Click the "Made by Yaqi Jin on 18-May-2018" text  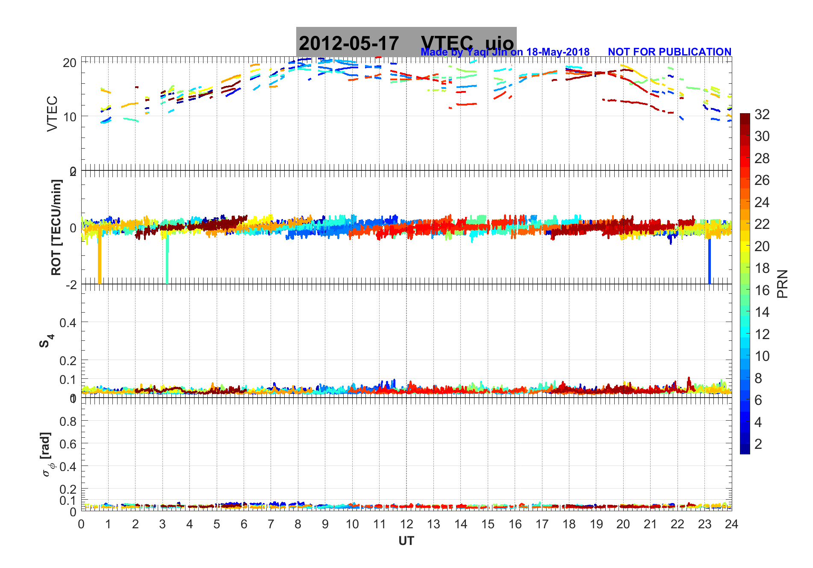coord(505,52)
